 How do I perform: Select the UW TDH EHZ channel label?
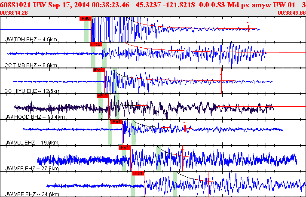click(31, 40)
